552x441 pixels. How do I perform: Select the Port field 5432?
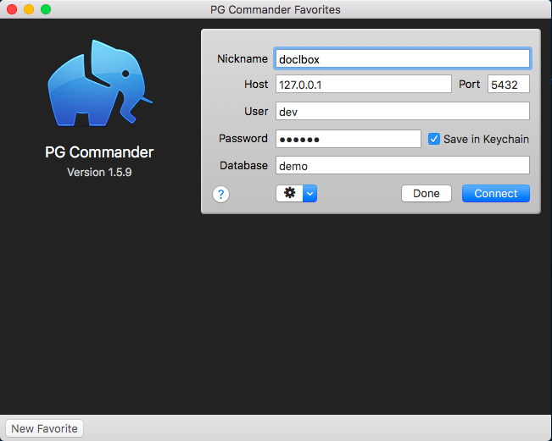(x=509, y=84)
